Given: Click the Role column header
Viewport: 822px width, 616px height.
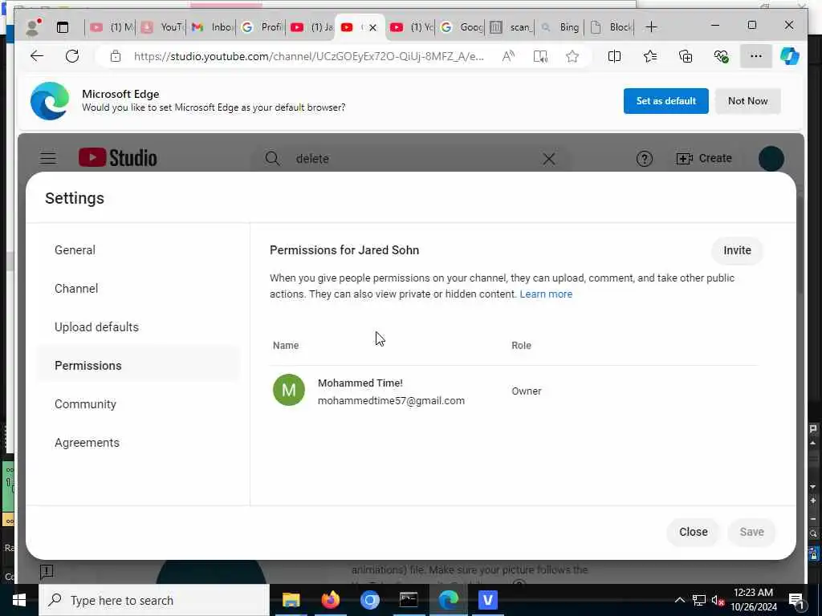Looking at the screenshot, I should point(521,346).
